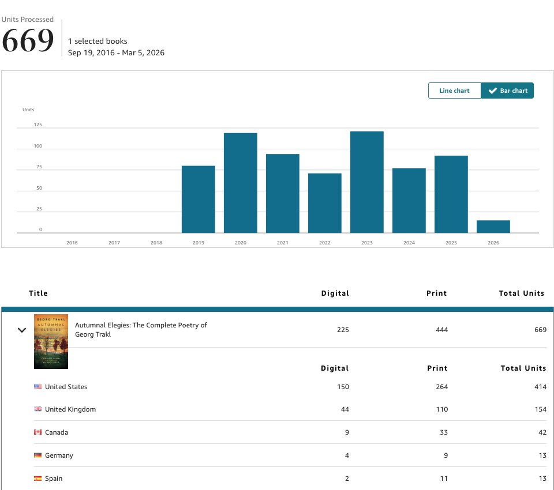Click the Units axis label
Viewport: 554px width, 490px height.
point(28,110)
